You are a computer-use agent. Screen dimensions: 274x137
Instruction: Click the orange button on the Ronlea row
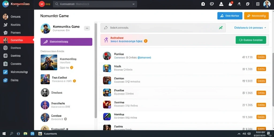click(261, 57)
